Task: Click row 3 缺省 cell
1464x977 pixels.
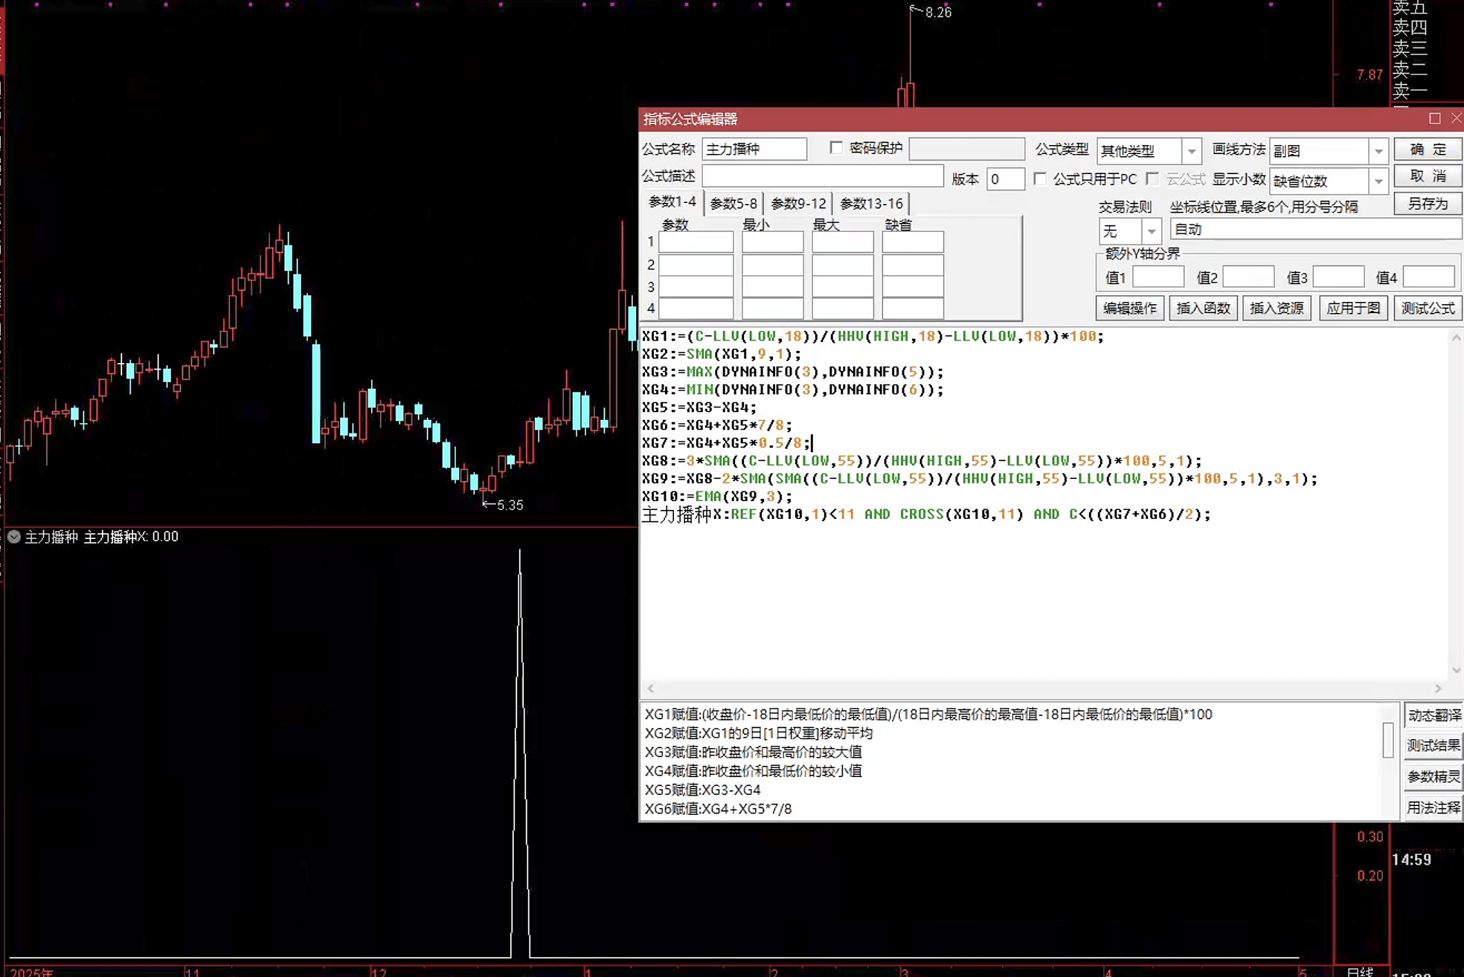Action: tap(913, 287)
